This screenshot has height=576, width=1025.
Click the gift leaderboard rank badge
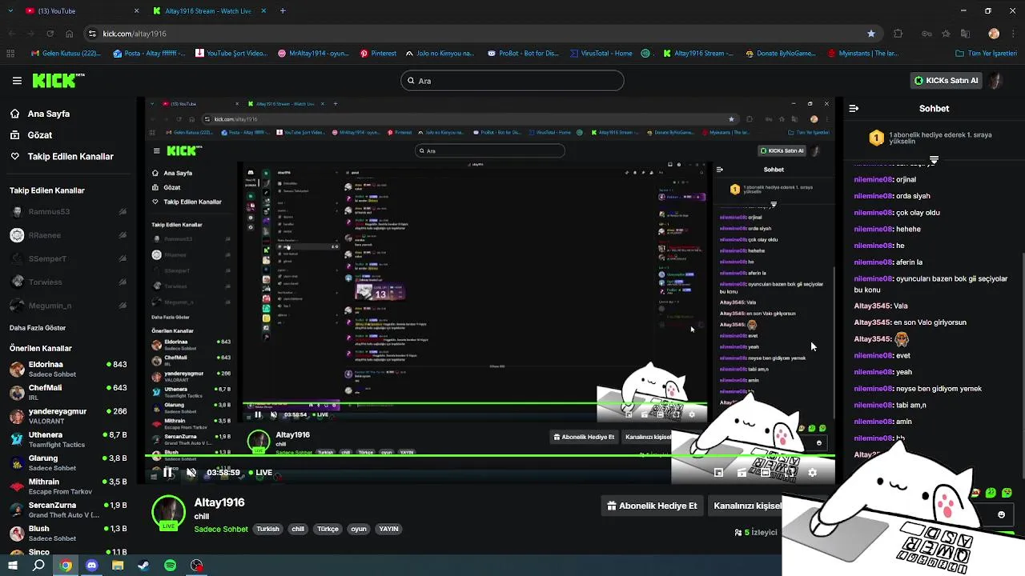click(876, 138)
